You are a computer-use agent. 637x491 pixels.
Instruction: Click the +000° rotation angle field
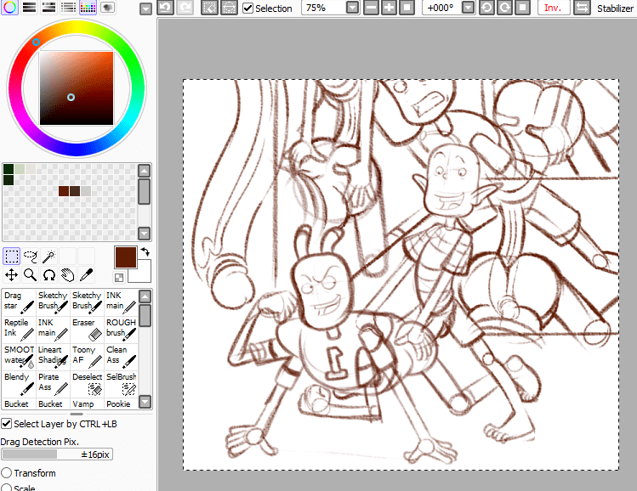coord(442,8)
